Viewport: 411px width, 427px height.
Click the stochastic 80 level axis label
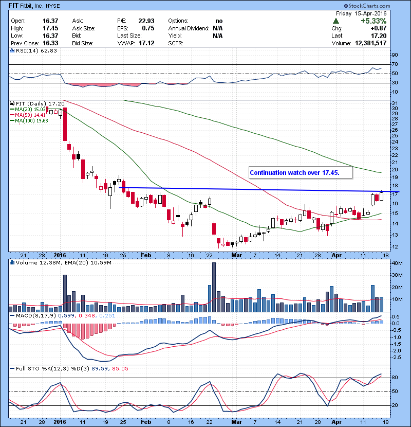[x=395, y=378]
